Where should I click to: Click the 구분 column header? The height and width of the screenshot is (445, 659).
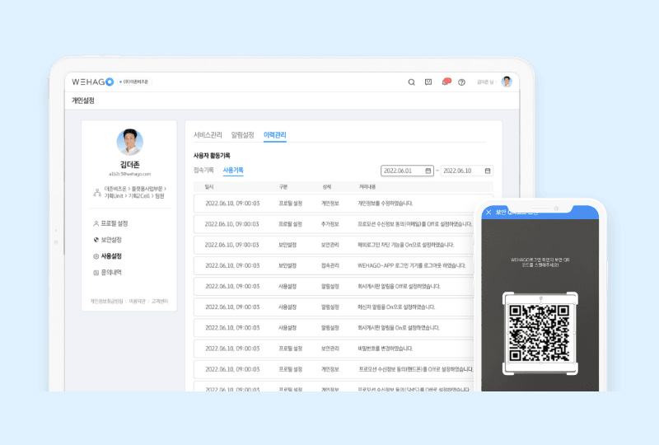point(283,187)
